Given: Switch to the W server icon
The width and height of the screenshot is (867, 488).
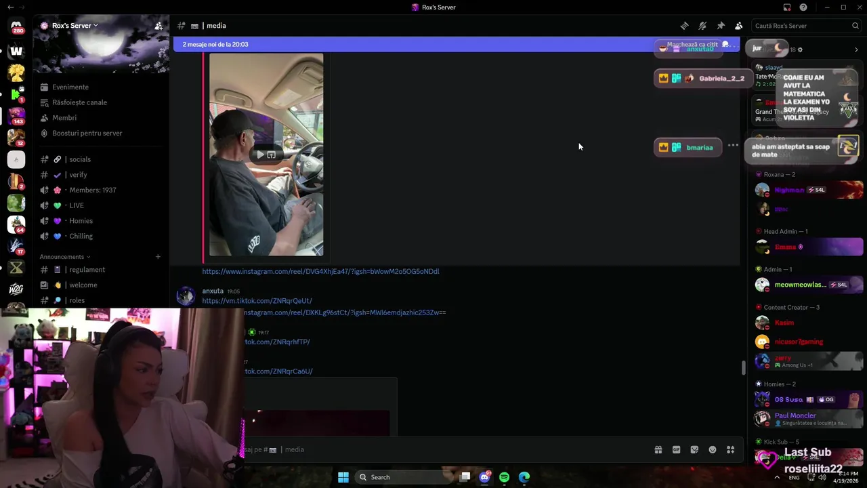Looking at the screenshot, I should 16,51.
